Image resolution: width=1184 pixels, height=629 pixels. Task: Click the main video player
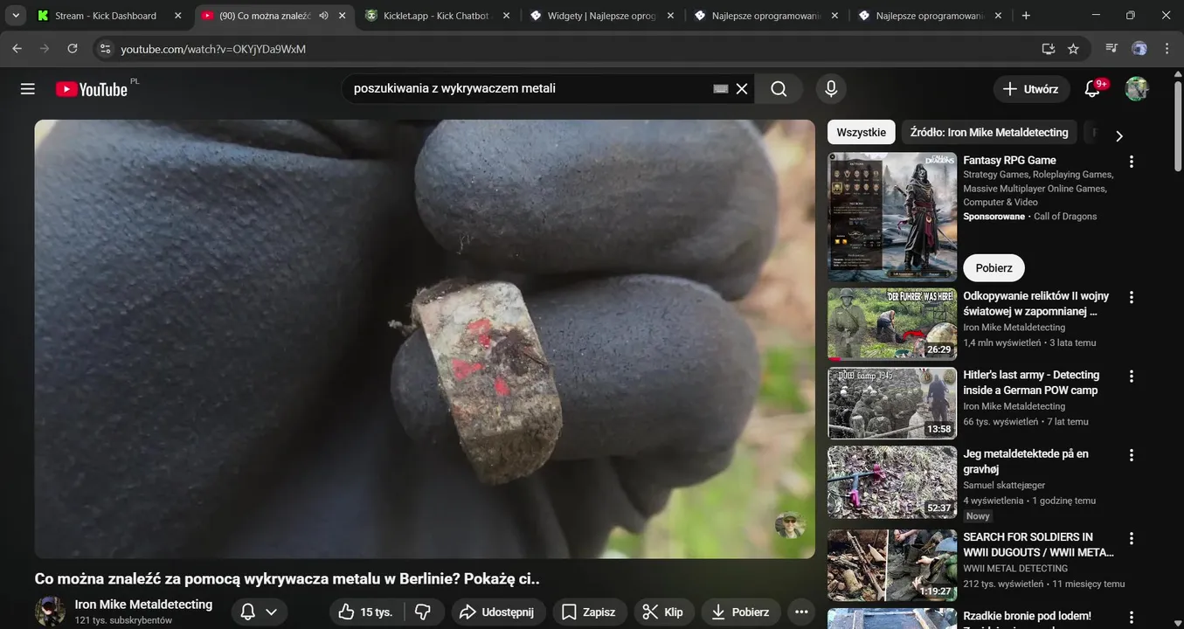(425, 339)
